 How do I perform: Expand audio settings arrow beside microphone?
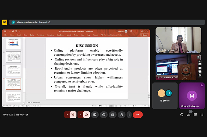[x=67, y=115]
